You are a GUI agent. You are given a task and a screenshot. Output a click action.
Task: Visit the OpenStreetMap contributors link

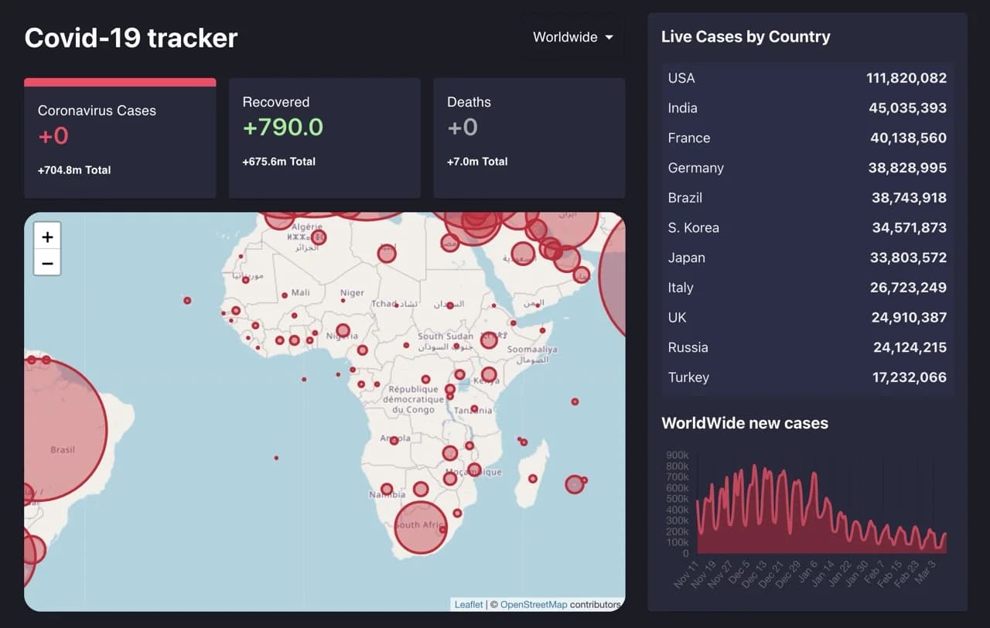point(534,604)
